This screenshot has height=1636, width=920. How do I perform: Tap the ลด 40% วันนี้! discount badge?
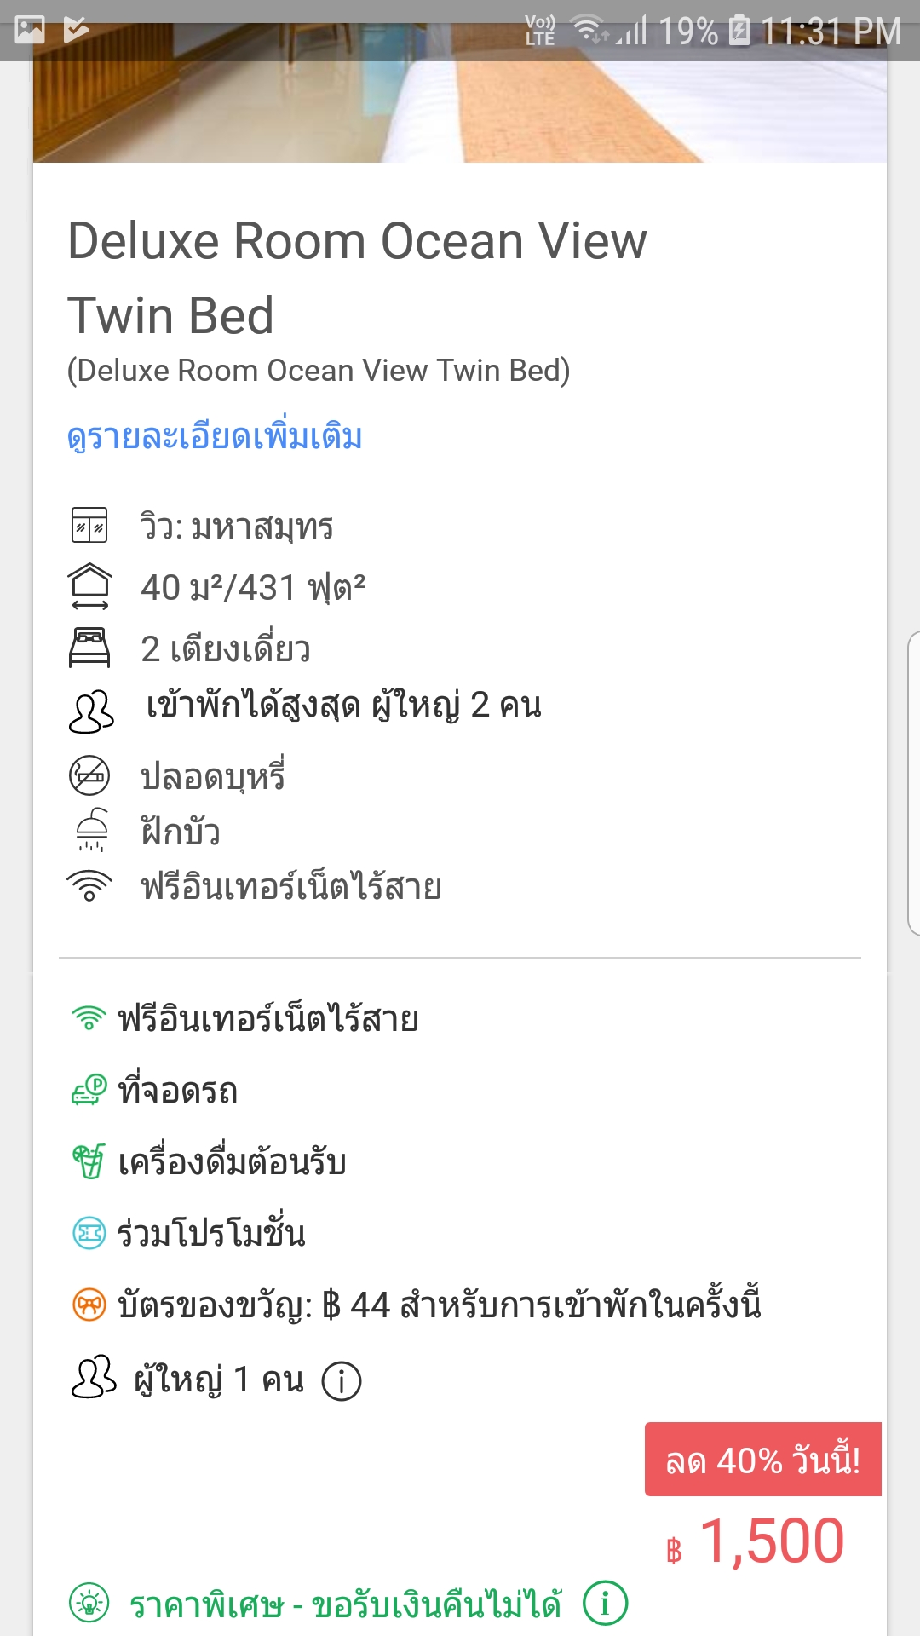tap(763, 1459)
